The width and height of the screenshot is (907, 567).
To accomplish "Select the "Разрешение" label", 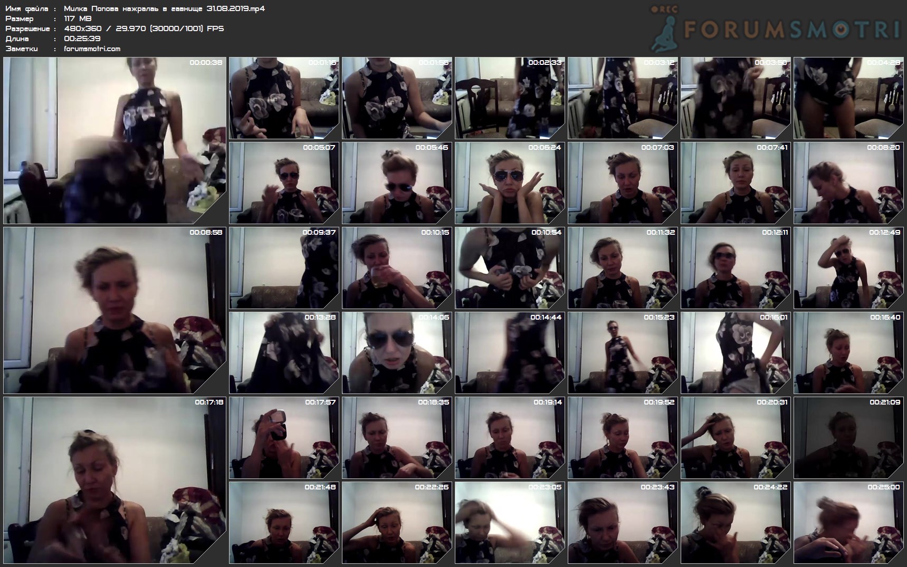I will (x=27, y=28).
